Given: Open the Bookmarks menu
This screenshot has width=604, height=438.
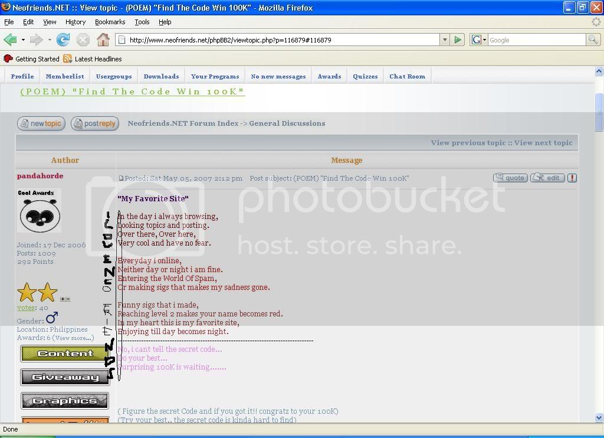Looking at the screenshot, I should tap(110, 22).
